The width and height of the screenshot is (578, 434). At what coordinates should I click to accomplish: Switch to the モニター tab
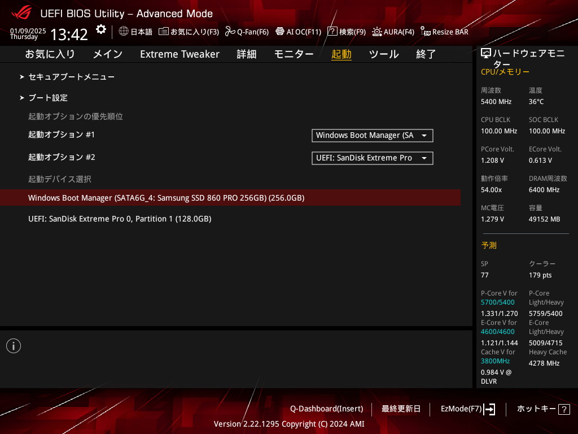294,54
